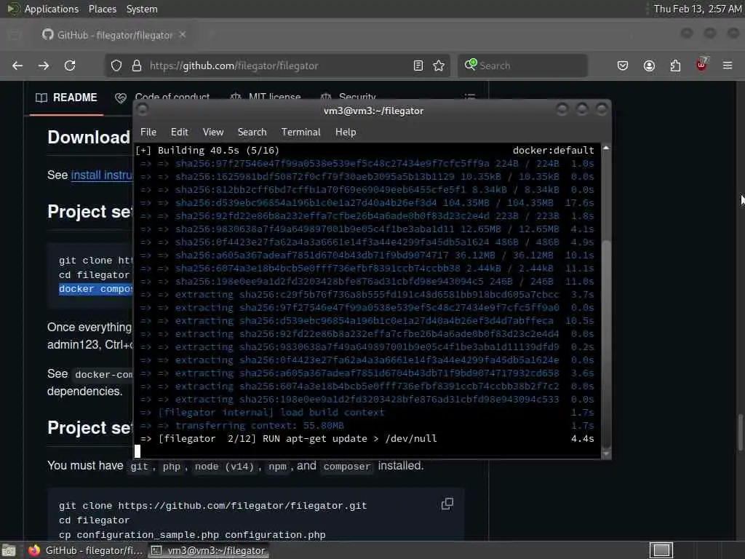This screenshot has width=745, height=559.
Task: Open the Firefox hamburger menu
Action: [728, 66]
